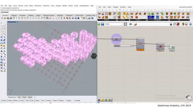Click the first blue square Triangulation component icon
Viewport: 193px width, 108px height.
pyautogui.click(x=149, y=17)
